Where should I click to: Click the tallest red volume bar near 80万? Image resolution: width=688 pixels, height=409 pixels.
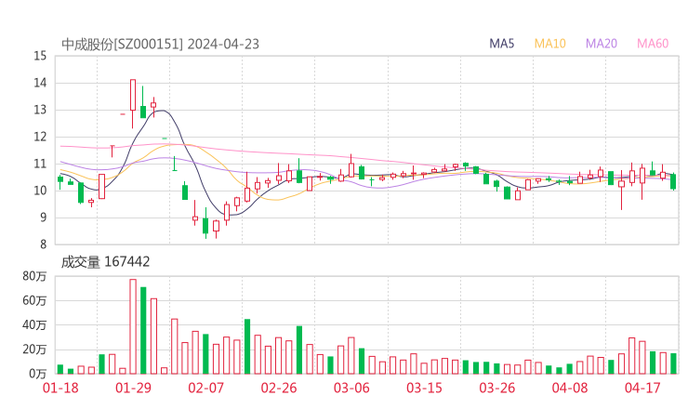[x=133, y=326]
